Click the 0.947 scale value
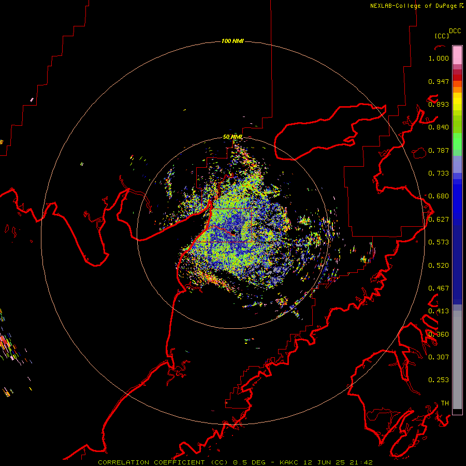Image resolution: width=466 pixels, height=466 pixels. pos(439,81)
